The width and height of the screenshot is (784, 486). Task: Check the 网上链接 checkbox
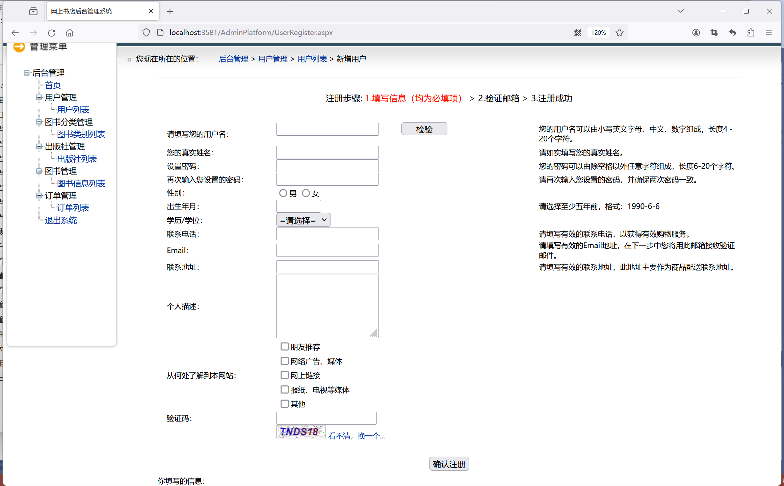click(284, 375)
